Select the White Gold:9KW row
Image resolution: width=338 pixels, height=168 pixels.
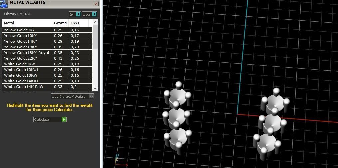(47, 64)
